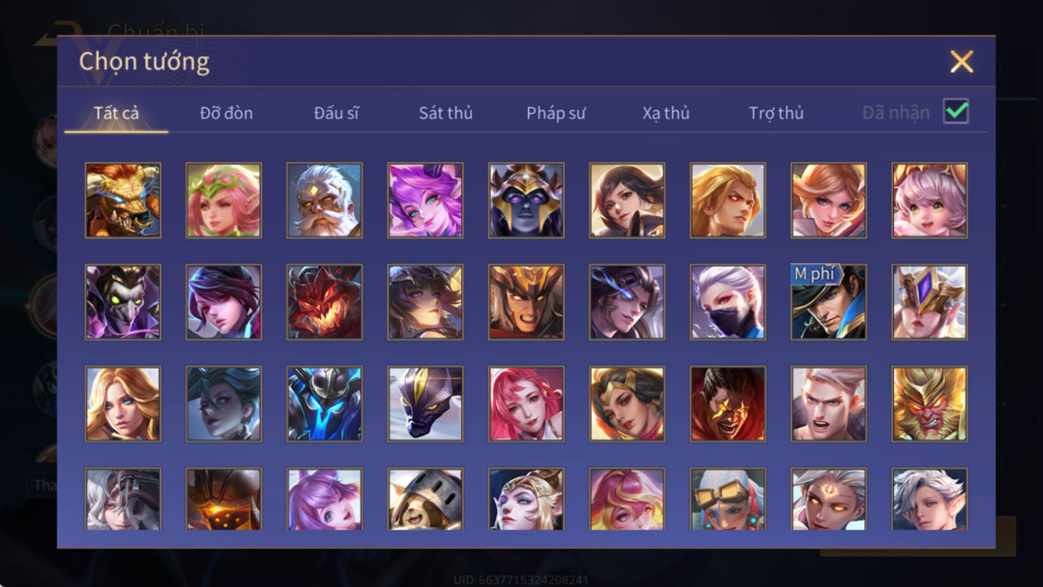Select the masked white-haired ninja hero

727,302
